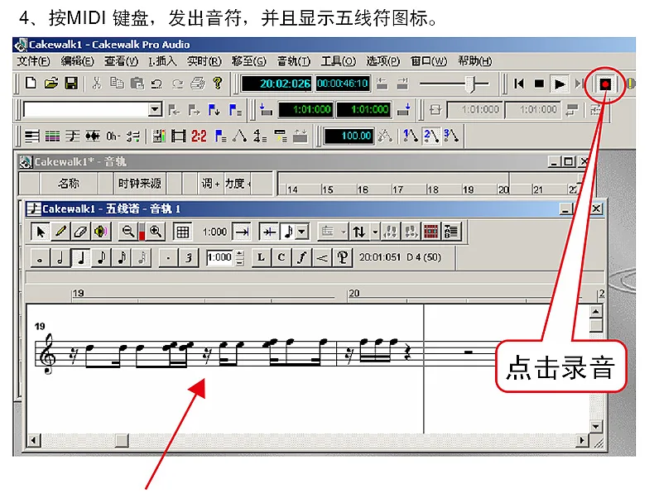Click the Print icon
This screenshot has width=654, height=503.
pyautogui.click(x=197, y=84)
